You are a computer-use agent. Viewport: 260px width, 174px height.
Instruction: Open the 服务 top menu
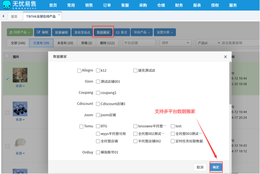(x=233, y=5)
